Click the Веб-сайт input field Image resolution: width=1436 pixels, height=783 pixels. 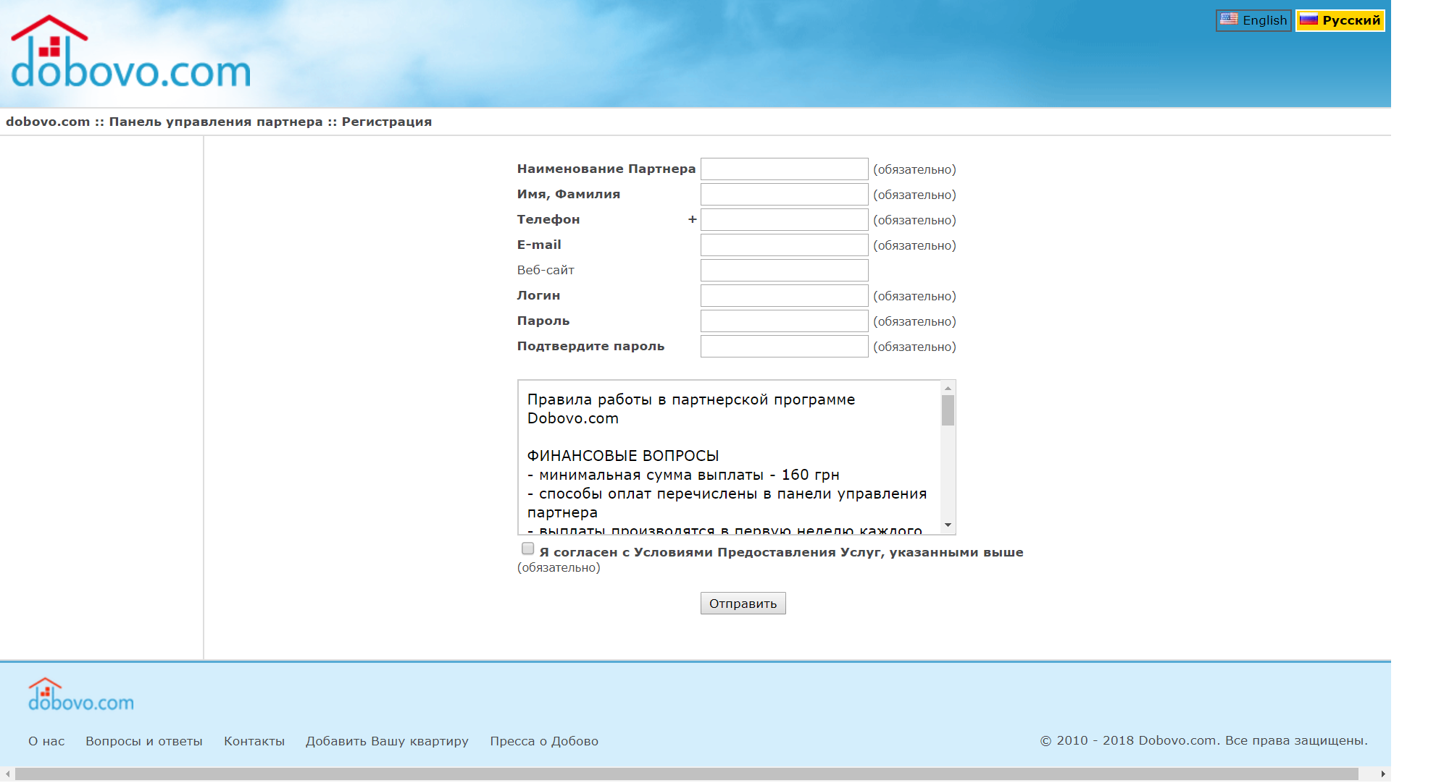tap(784, 271)
